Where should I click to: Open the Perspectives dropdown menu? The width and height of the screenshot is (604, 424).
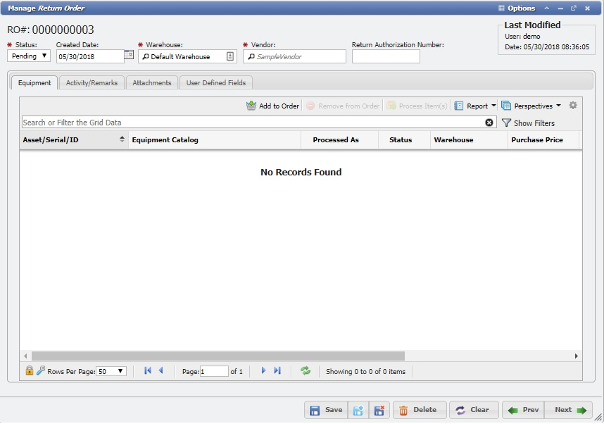(531, 106)
